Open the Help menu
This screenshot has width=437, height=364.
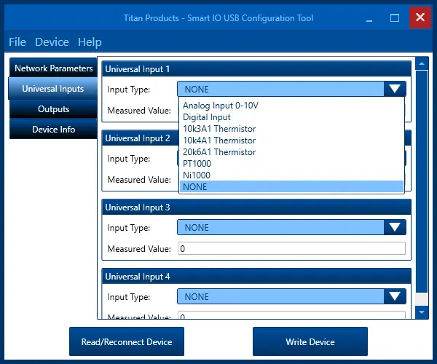[90, 42]
